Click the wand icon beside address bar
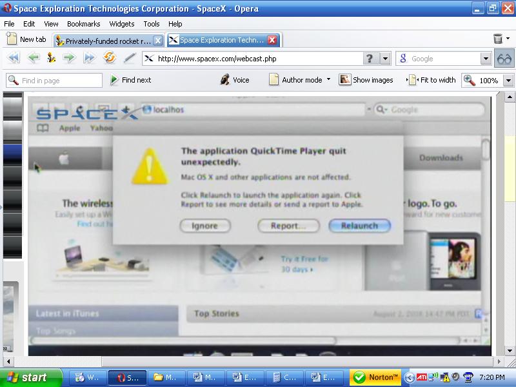Image resolution: width=516 pixels, height=387 pixels. pyautogui.click(x=130, y=58)
